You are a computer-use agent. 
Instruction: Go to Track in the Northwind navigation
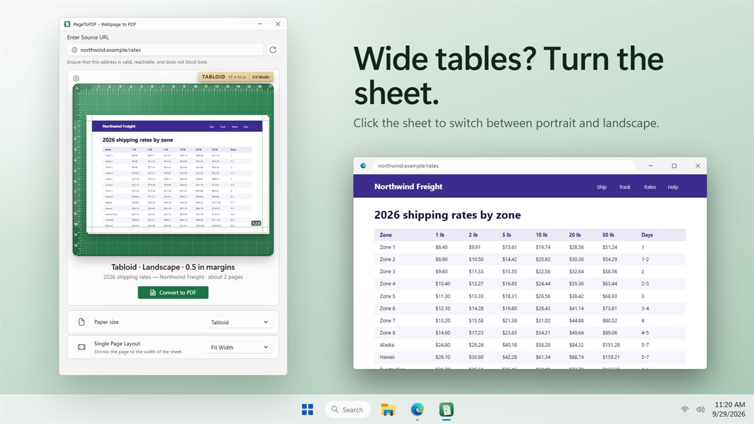(x=625, y=187)
